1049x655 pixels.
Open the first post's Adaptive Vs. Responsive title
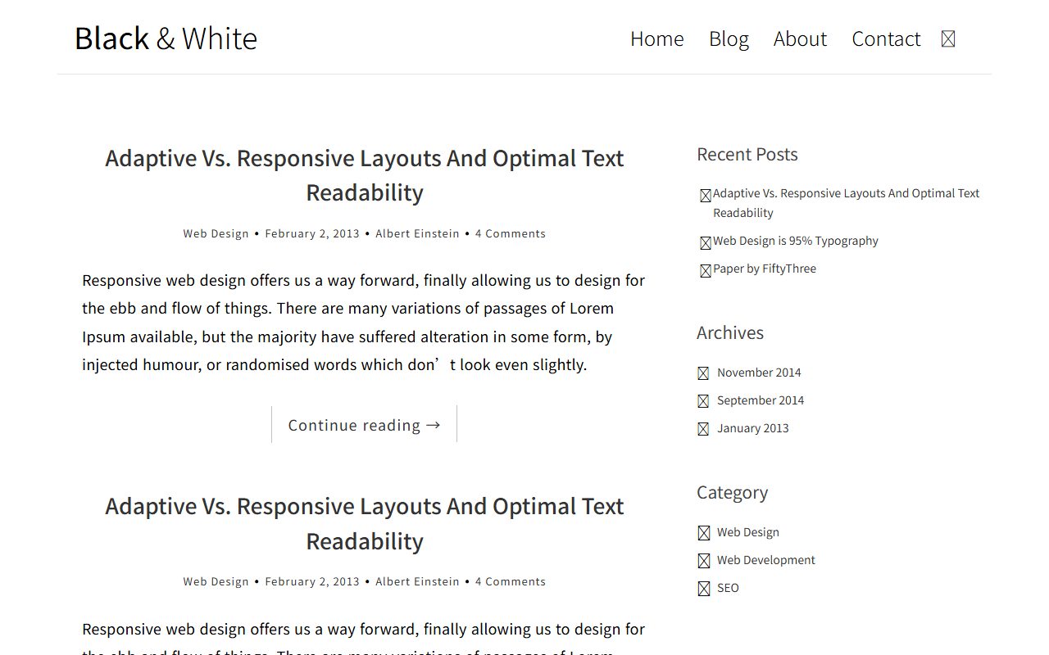(365, 175)
